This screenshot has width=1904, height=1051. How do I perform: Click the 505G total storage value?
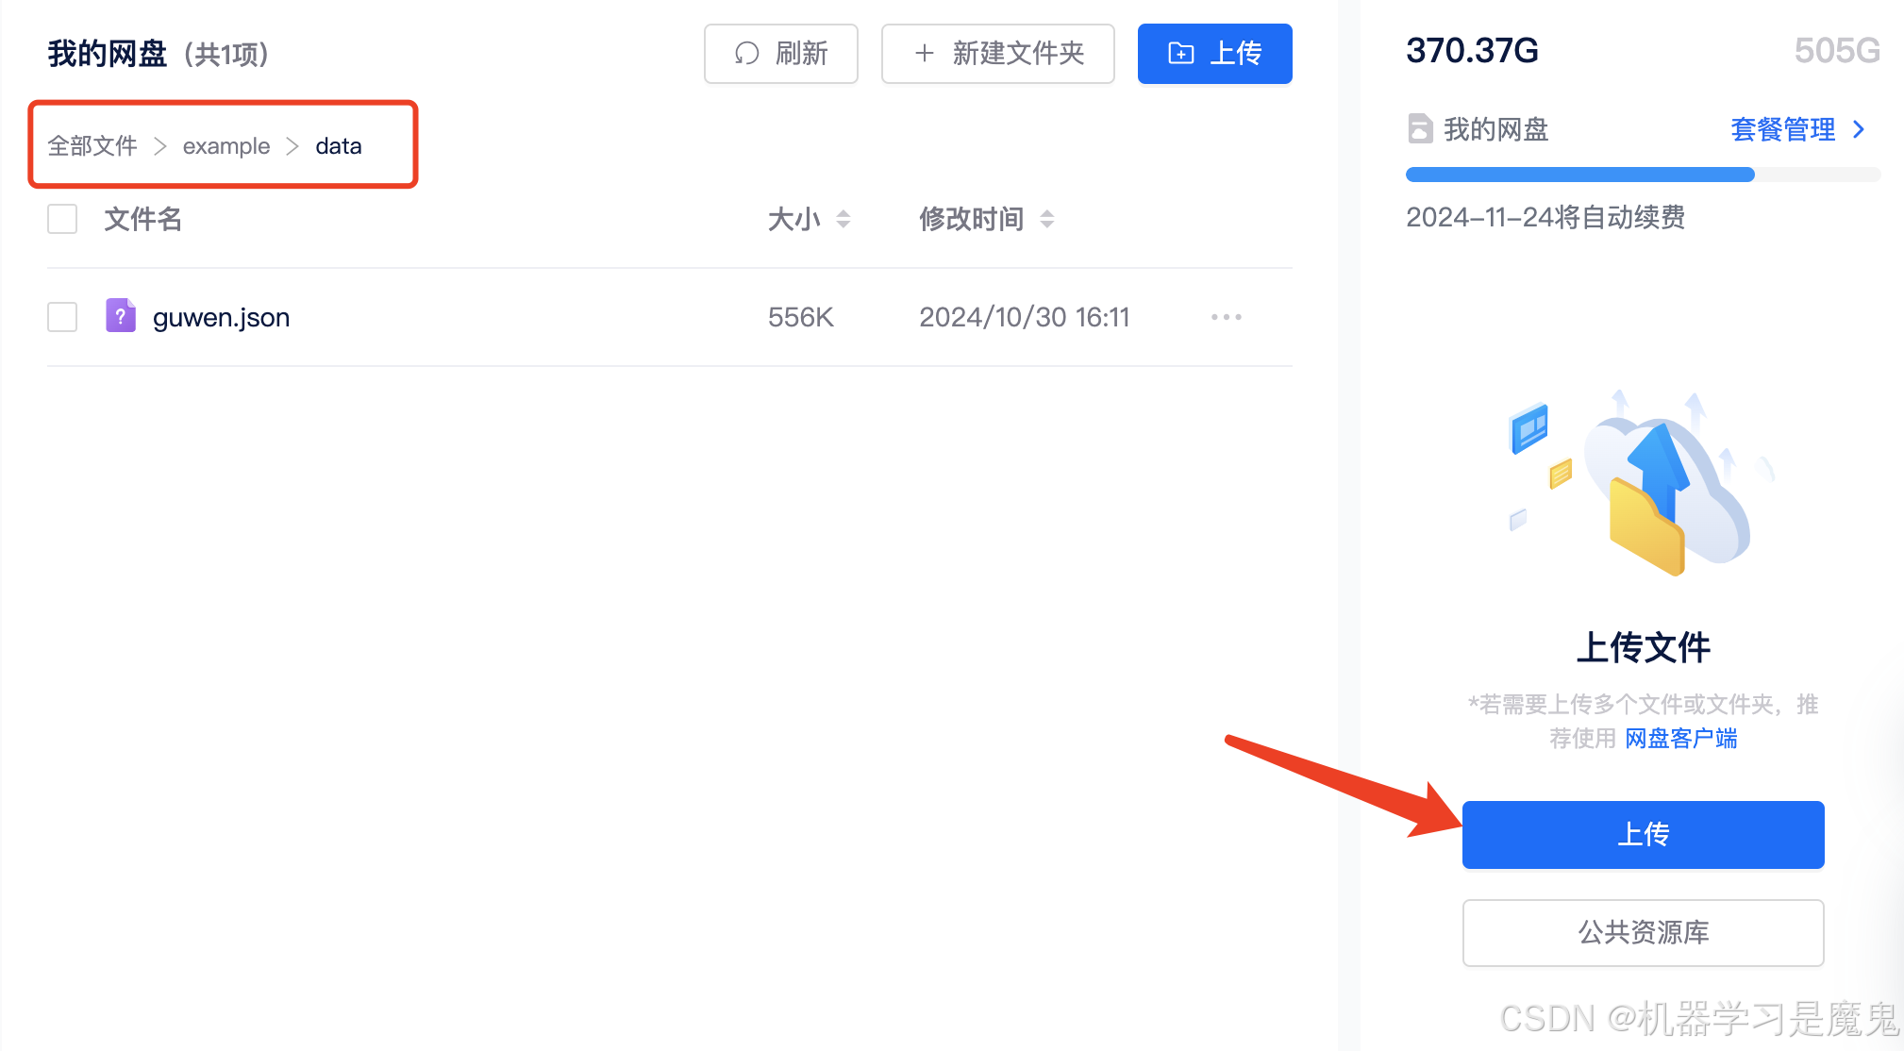click(1837, 51)
